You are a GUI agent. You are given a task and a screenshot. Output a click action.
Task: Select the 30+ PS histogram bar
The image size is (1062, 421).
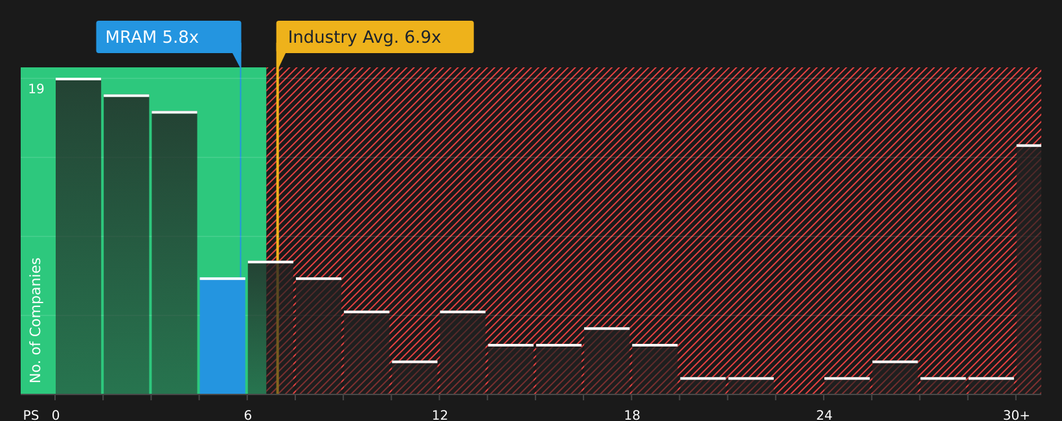pos(1029,269)
